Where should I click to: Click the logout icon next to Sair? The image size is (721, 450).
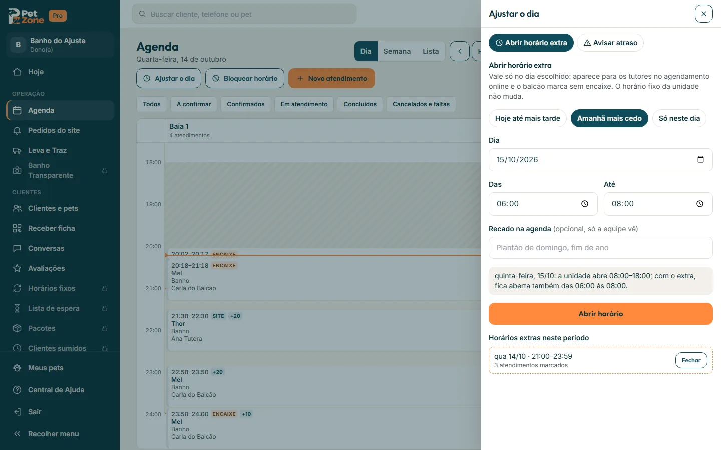(x=17, y=412)
